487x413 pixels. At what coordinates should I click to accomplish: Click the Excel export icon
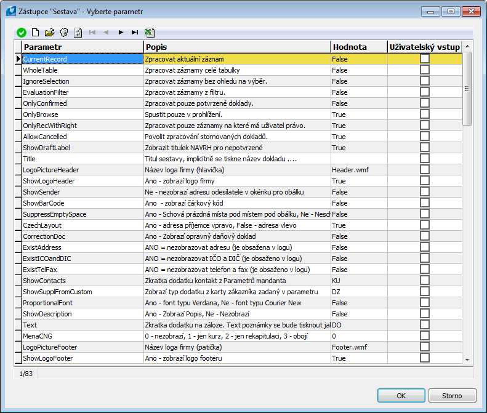tap(150, 32)
